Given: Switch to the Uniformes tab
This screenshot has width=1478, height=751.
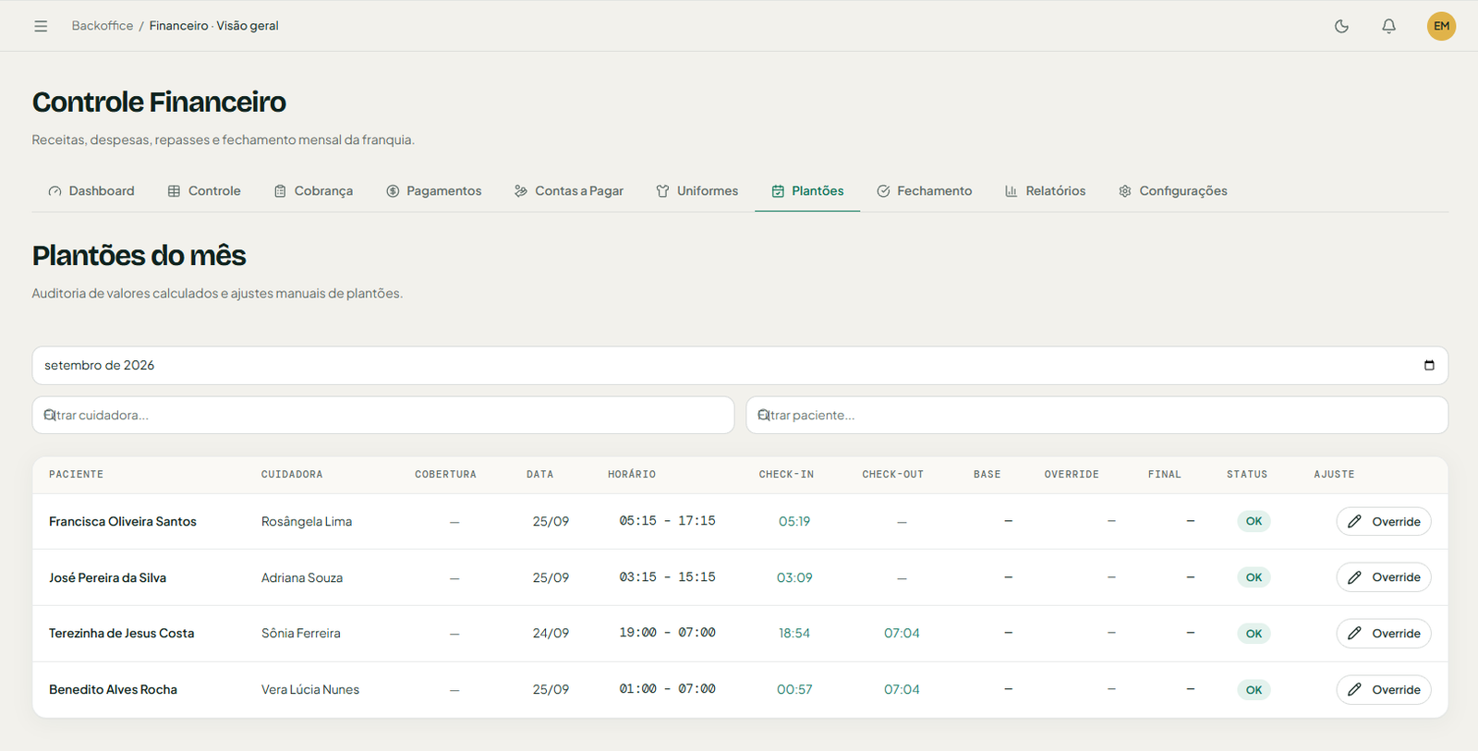Looking at the screenshot, I should pos(697,191).
